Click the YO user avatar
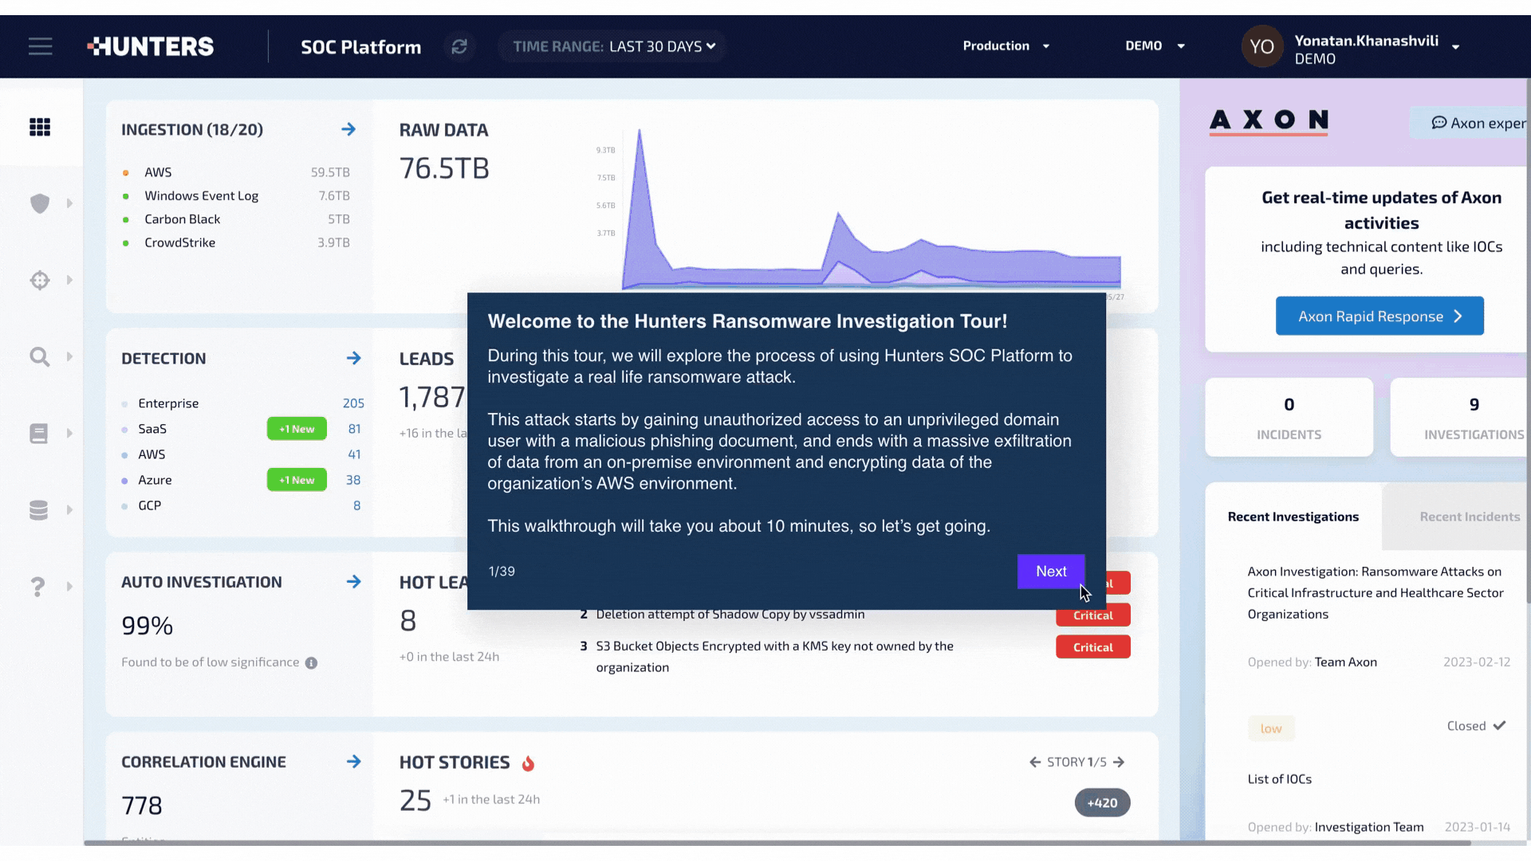This screenshot has height=861, width=1531. [x=1261, y=47]
